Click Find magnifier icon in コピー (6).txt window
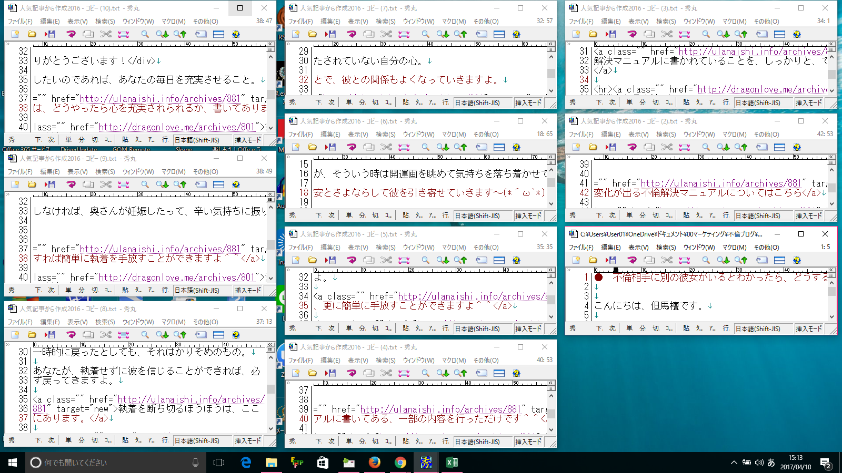 (425, 147)
